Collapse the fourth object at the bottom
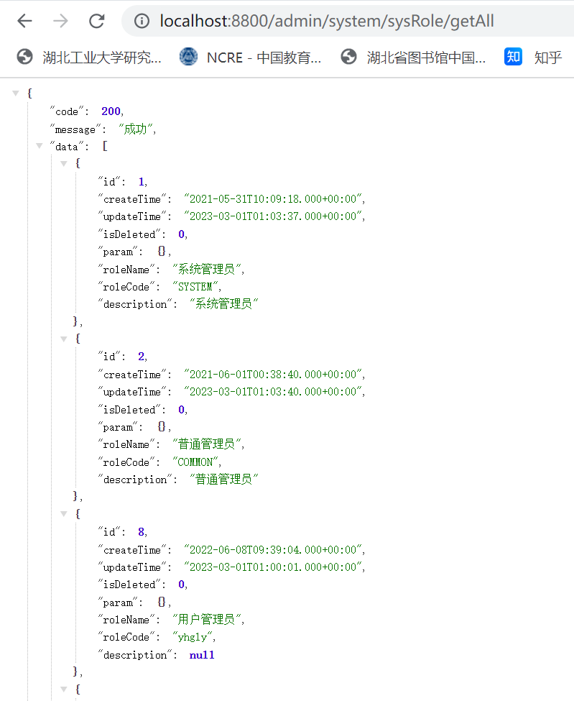The image size is (574, 701). [x=63, y=689]
